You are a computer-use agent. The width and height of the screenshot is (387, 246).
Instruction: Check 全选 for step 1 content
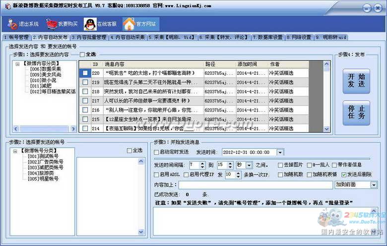tap(82, 54)
